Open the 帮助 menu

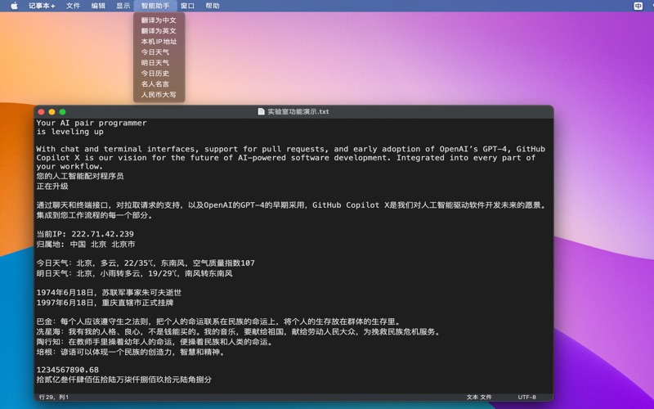[x=213, y=6]
